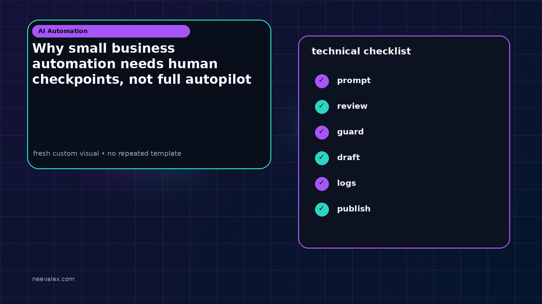Click the checkmark icon beside publish

coord(322,209)
